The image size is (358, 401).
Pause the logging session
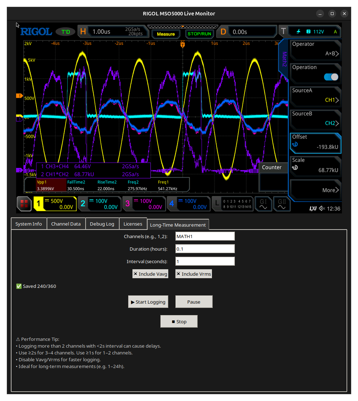click(x=194, y=302)
